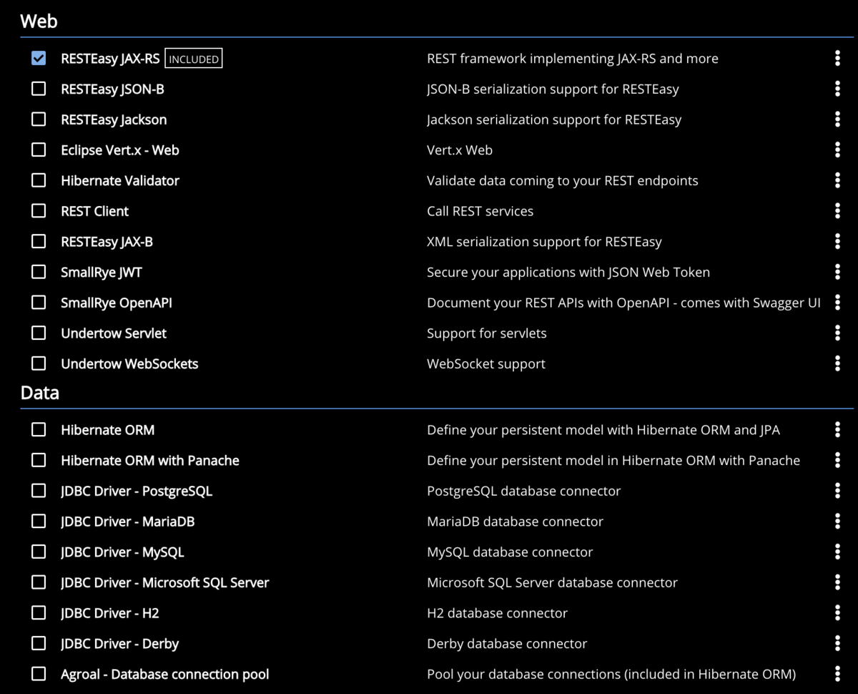The image size is (858, 694).
Task: Click JDBC Driver - PostgreSQL extension name
Action: pyautogui.click(x=137, y=491)
